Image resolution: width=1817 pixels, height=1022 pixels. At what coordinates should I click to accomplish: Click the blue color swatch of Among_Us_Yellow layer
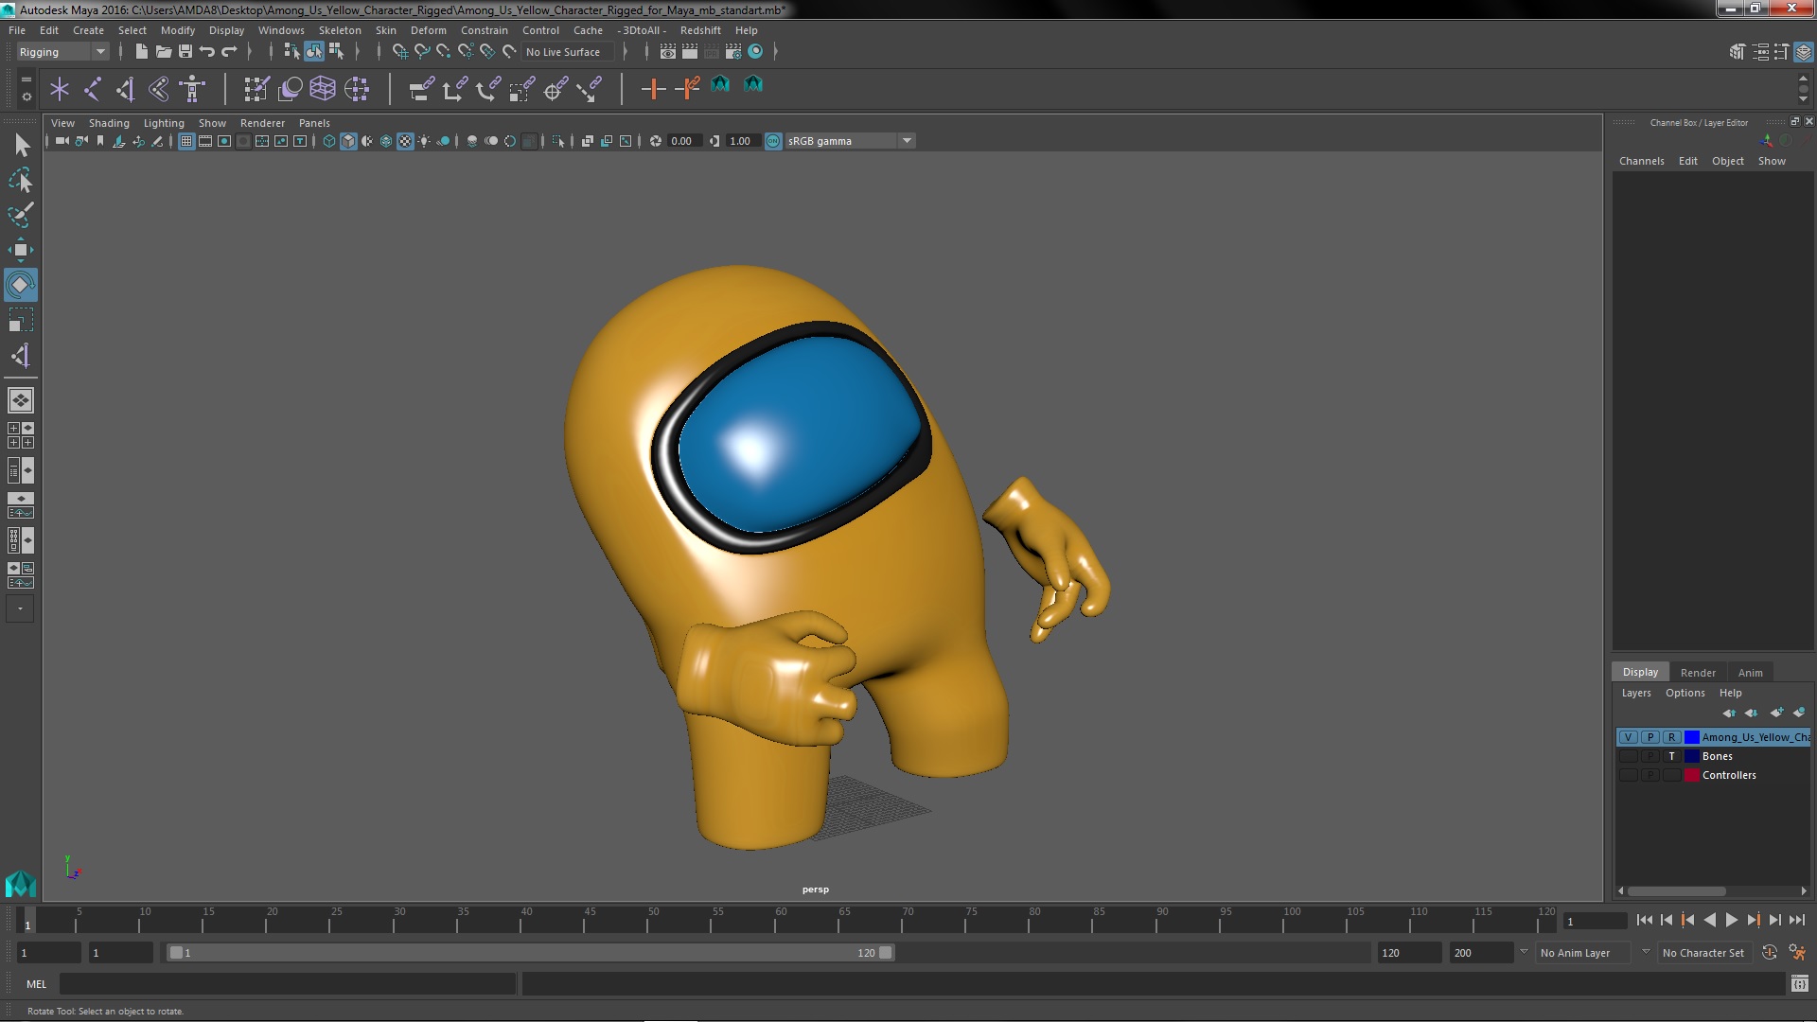click(x=1691, y=737)
